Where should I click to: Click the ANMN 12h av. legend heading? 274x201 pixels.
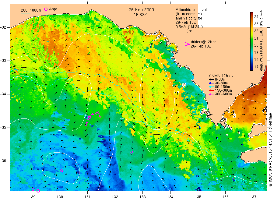[222, 76]
